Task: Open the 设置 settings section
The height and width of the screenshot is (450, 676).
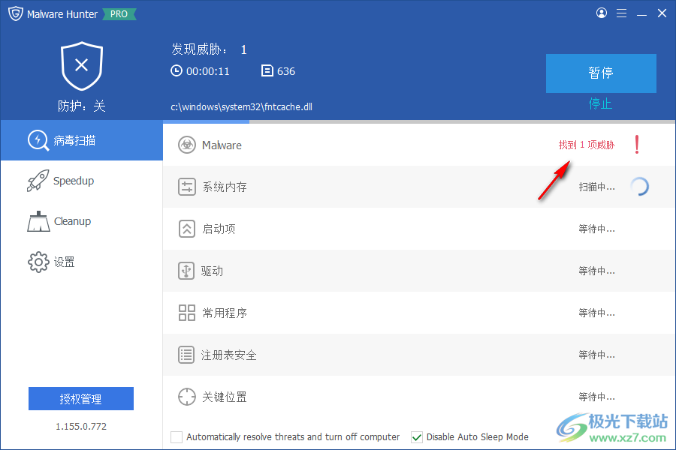Action: [82, 262]
